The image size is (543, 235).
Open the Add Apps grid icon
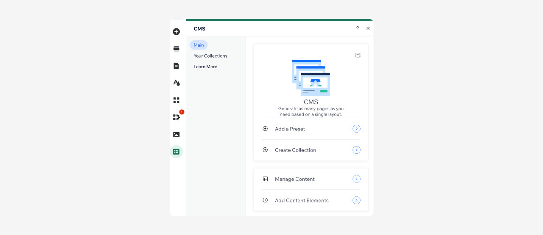pos(176,100)
